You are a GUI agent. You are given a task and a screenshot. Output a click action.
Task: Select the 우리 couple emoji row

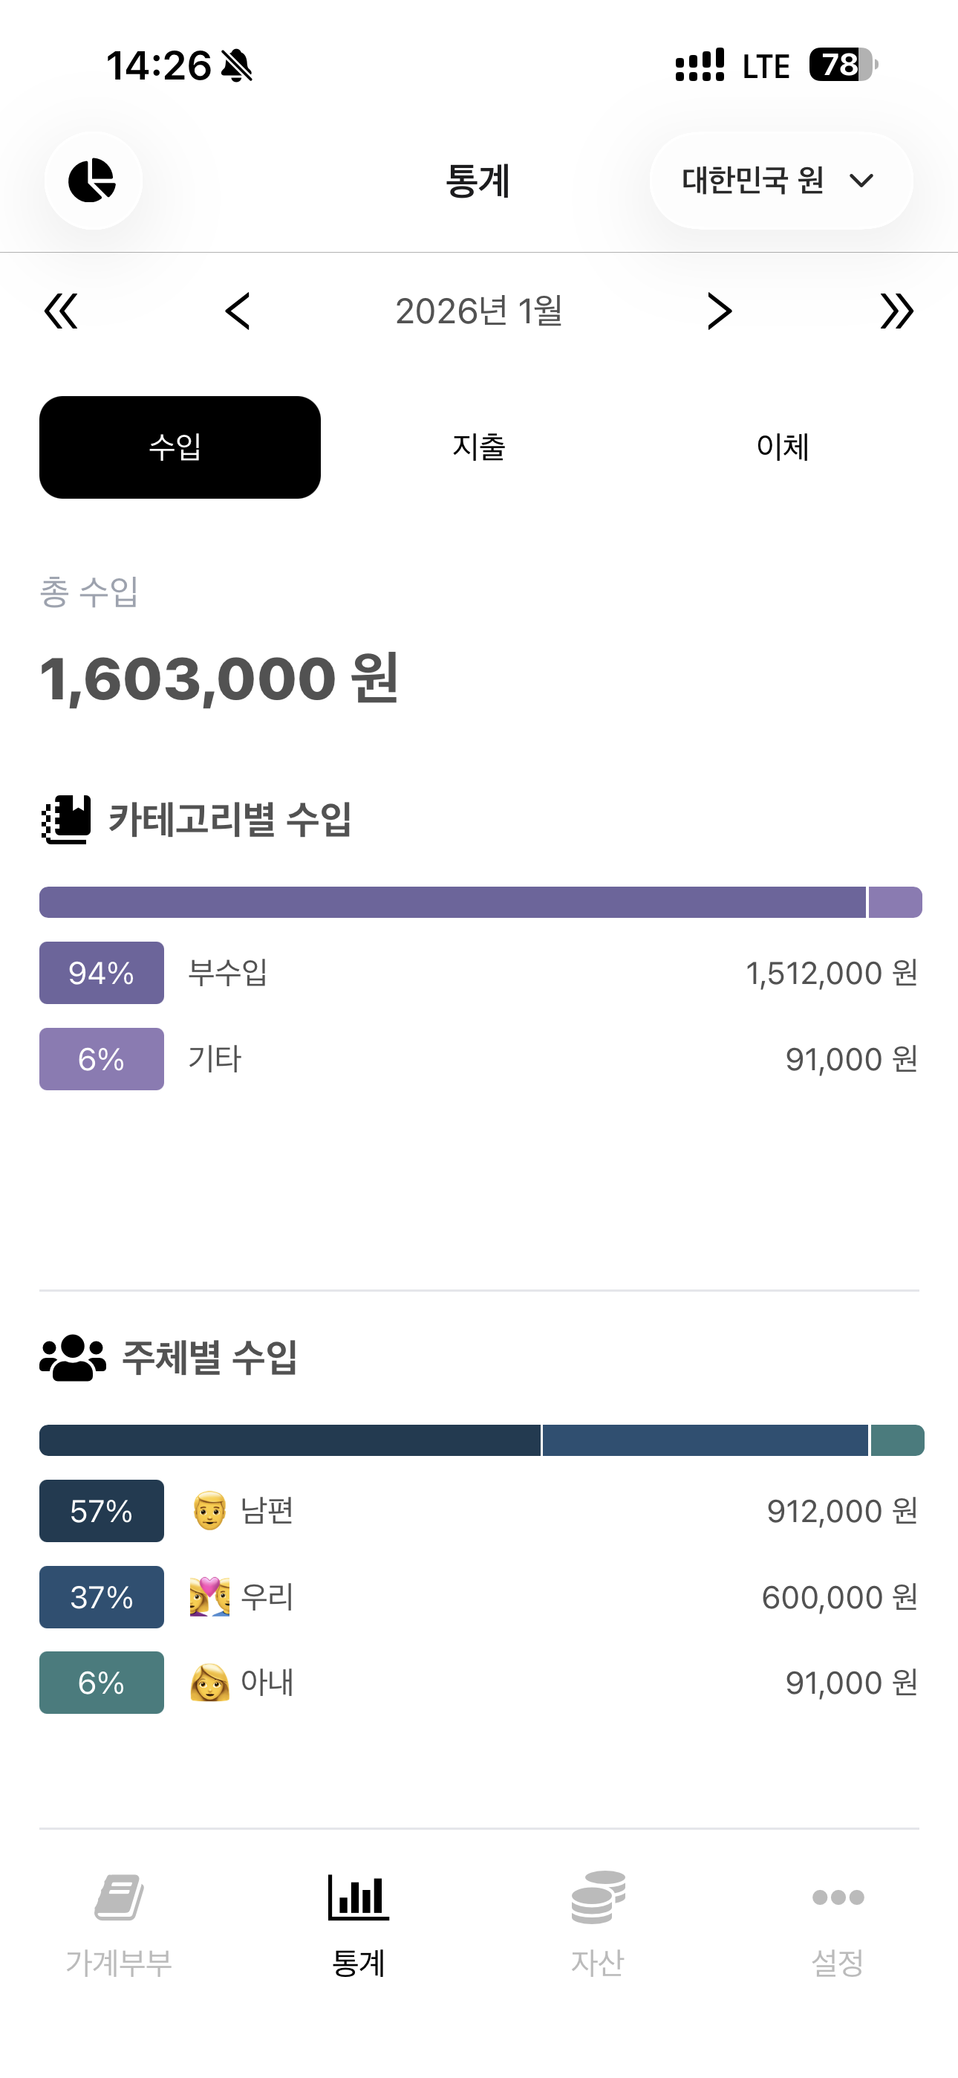coord(479,1597)
